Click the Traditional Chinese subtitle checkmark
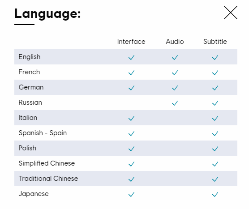This screenshot has height=209, width=249. (x=215, y=179)
